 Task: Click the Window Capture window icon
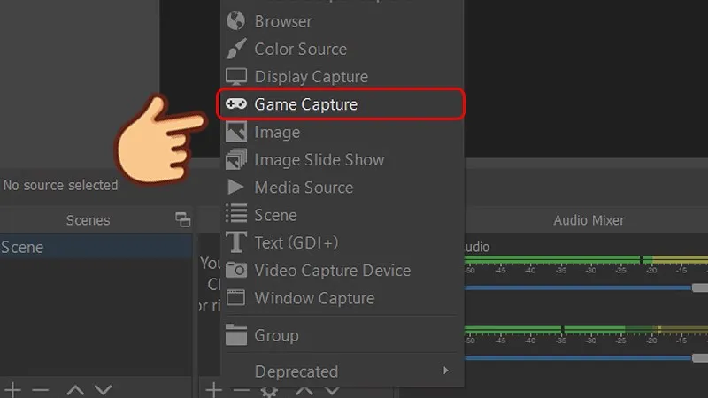(235, 298)
